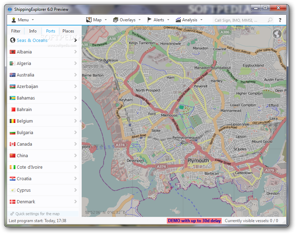Click the Cote d'Ivoire flag icon
This screenshot has height=234, width=296.
(x=13, y=167)
